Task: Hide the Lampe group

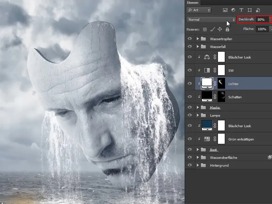Action: (x=190, y=115)
